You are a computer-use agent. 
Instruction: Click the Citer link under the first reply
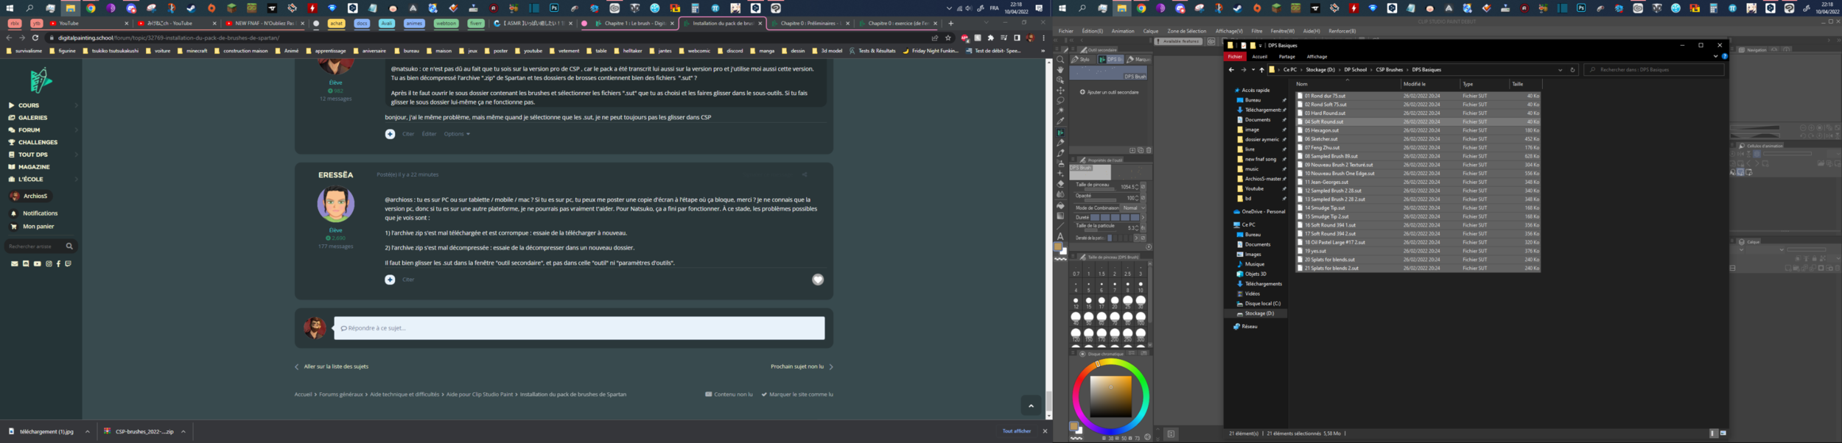[408, 134]
